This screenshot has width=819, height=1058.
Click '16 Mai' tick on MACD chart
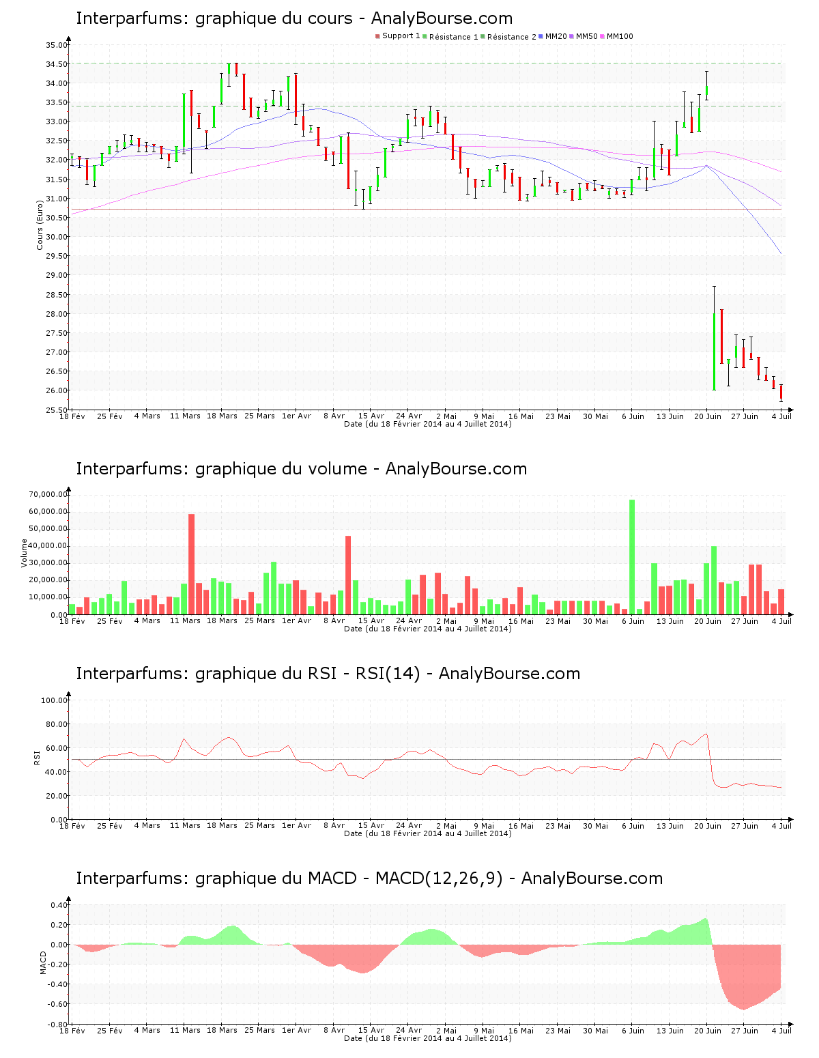[521, 1031]
